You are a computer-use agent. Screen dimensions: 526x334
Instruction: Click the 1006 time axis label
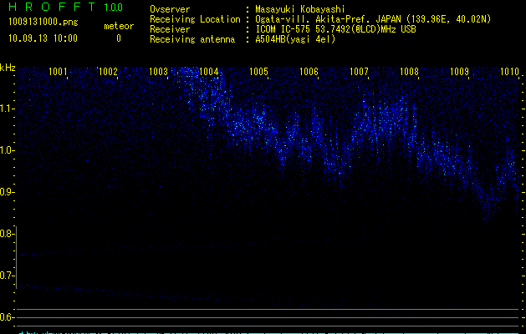309,71
